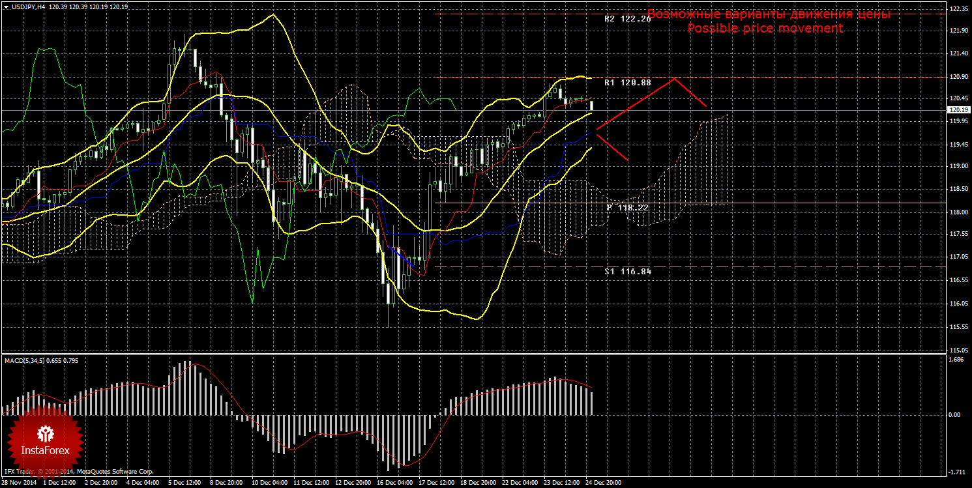This screenshot has height=488, width=972.
Task: Click the 1.686 MACD scale value
Action: [x=956, y=359]
